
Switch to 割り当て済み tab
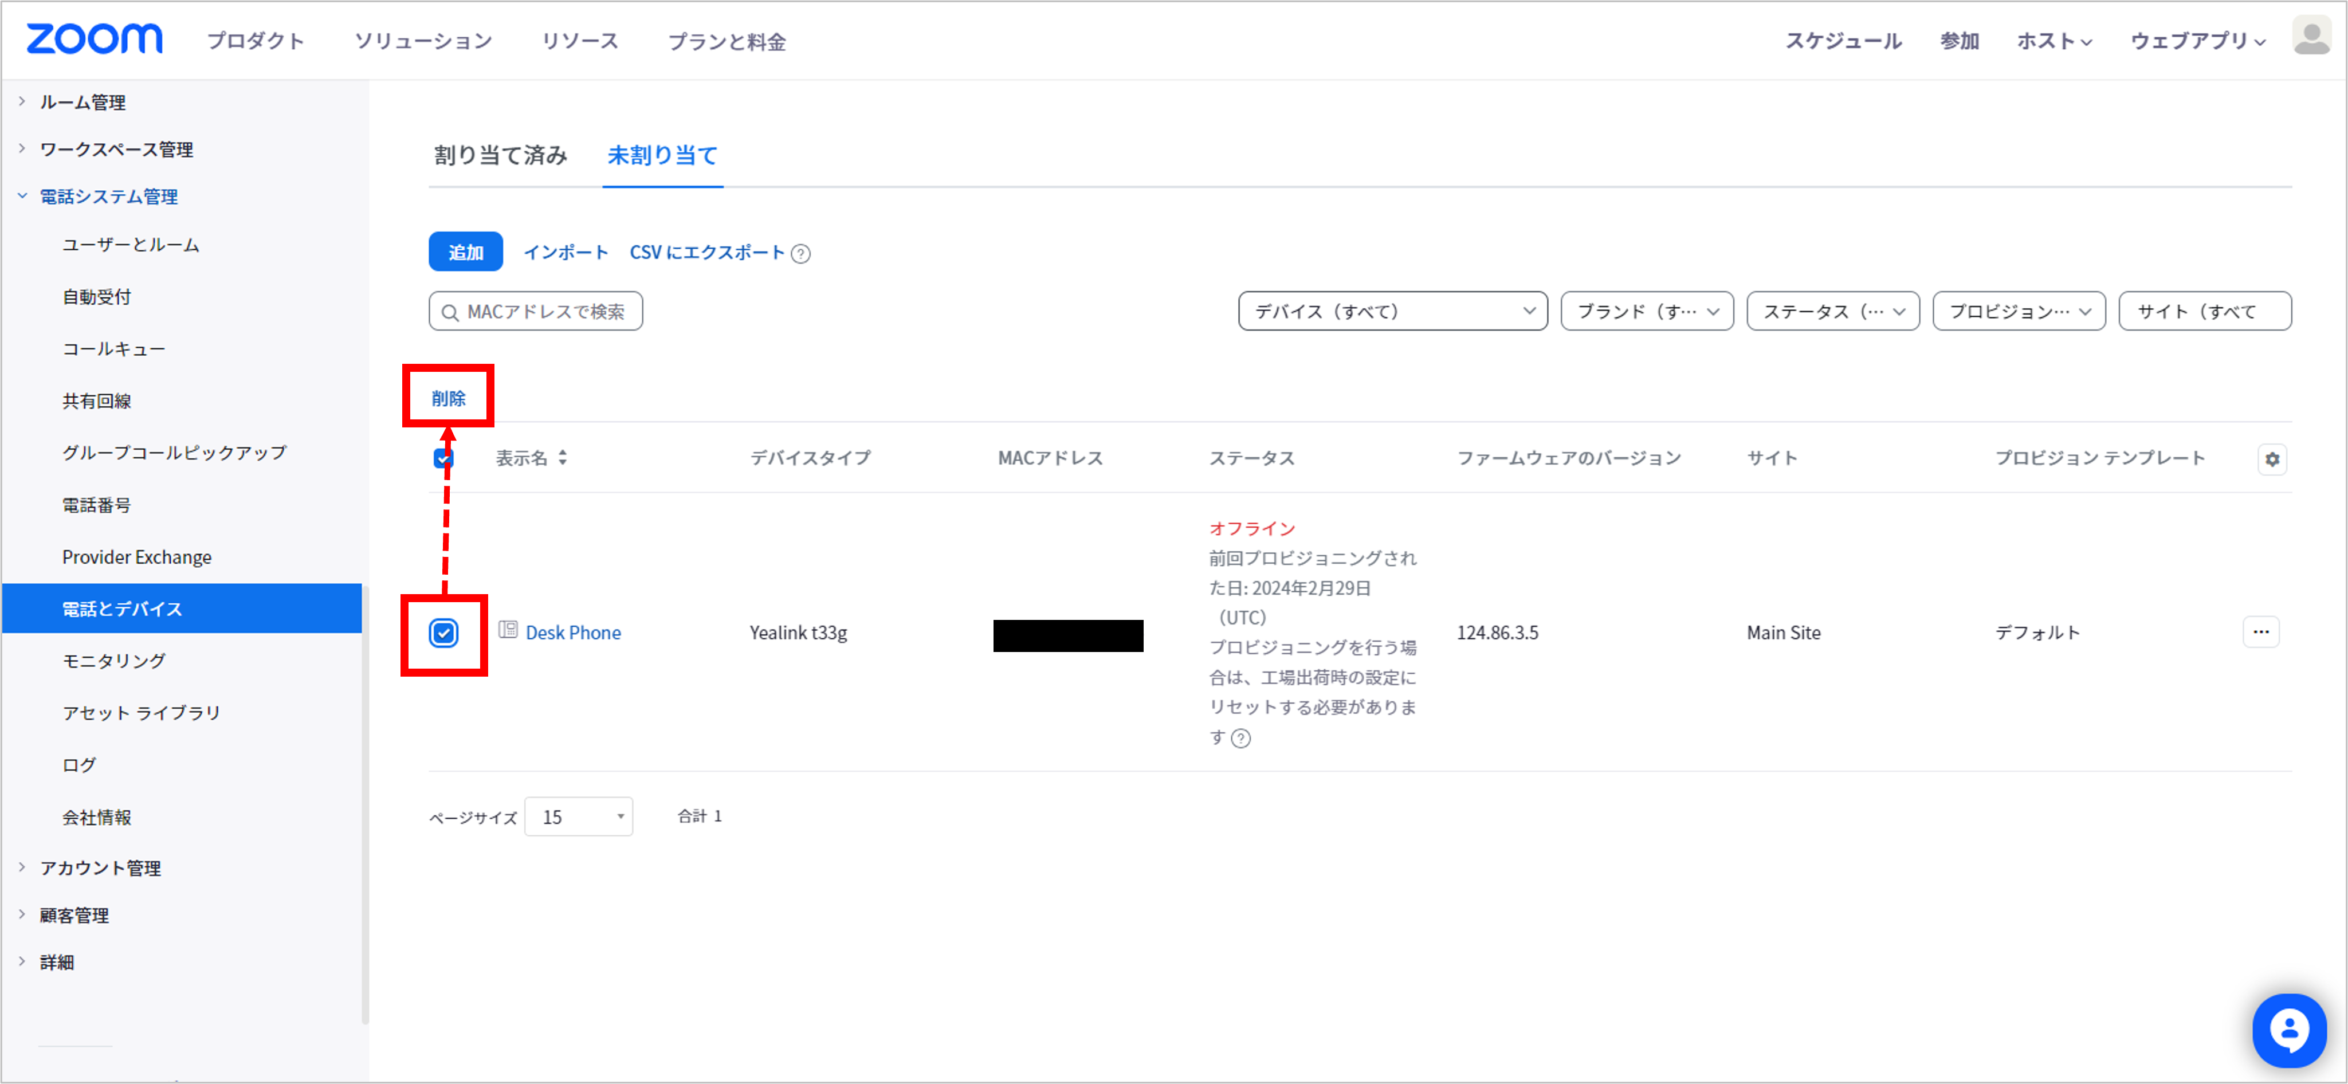tap(500, 155)
